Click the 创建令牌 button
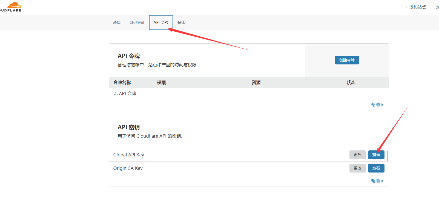439x205 pixels. [x=347, y=60]
